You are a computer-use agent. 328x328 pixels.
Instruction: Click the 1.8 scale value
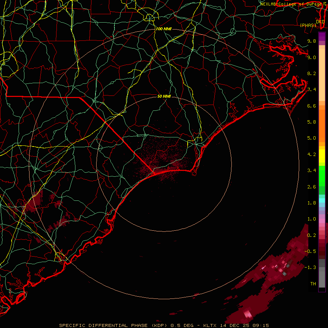tap(312, 203)
